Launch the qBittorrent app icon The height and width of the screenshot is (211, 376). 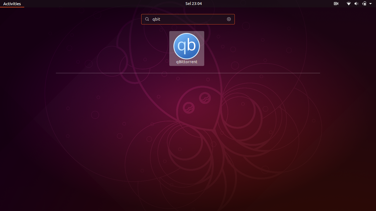[x=187, y=46]
